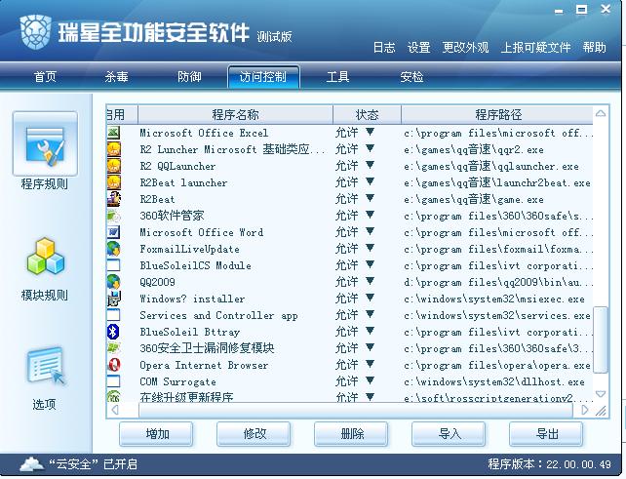Open status dropdown for 360软件管家
Image resolution: width=626 pixels, height=479 pixels.
pos(370,215)
